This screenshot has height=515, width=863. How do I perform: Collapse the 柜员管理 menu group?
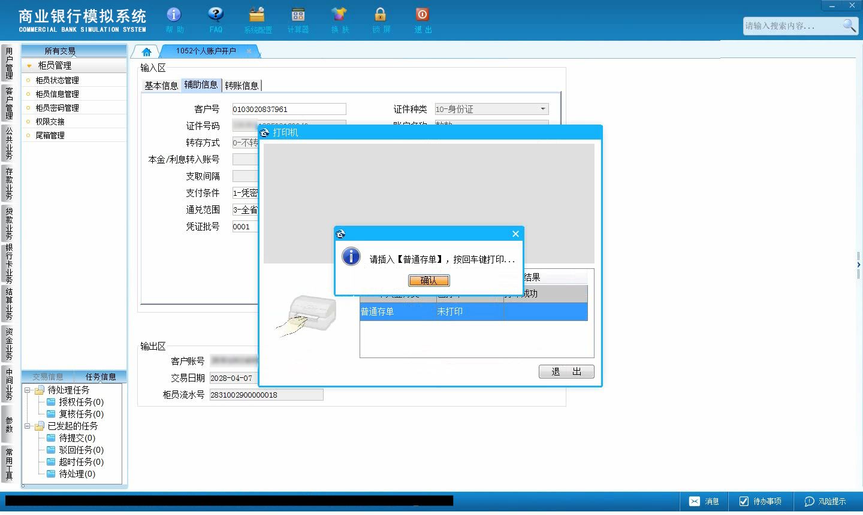(x=29, y=66)
